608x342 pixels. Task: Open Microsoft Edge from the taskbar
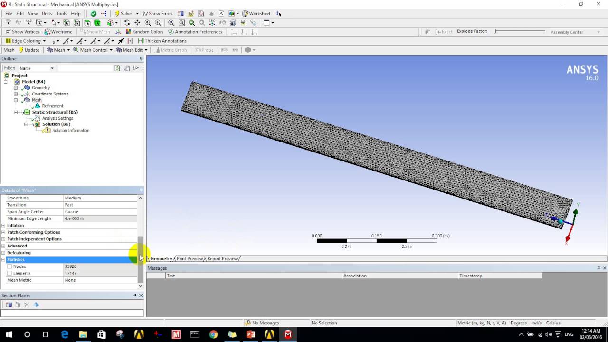(65, 334)
